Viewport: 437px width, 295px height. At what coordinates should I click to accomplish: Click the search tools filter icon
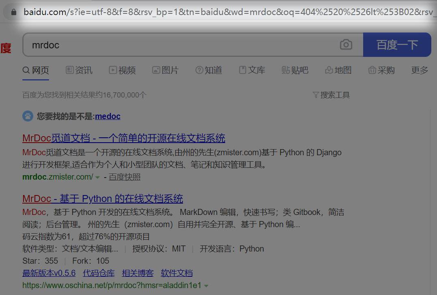click(x=316, y=95)
